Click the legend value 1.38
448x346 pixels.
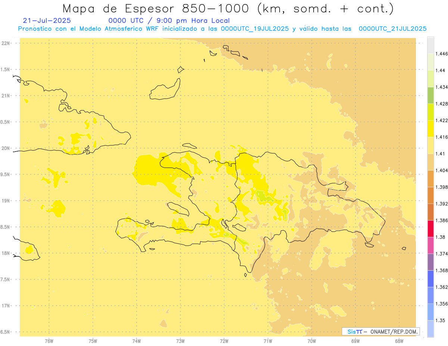[441, 237]
